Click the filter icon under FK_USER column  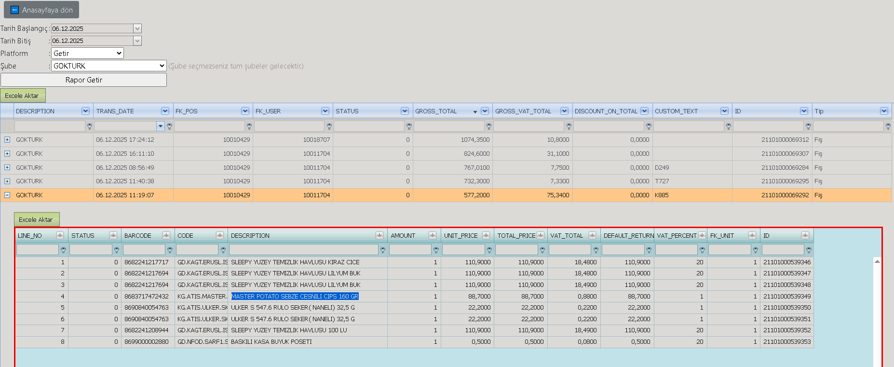pyautogui.click(x=329, y=126)
